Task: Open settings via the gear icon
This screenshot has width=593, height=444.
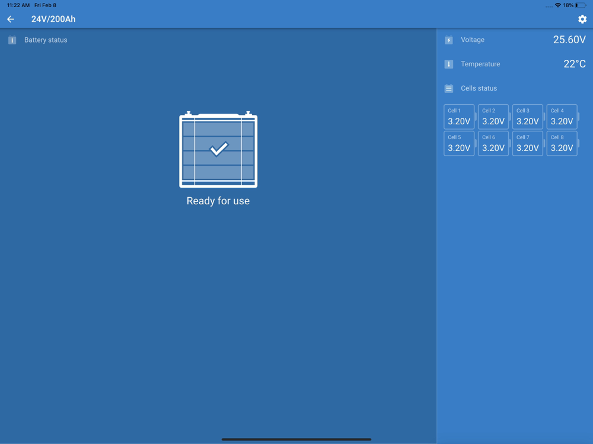Action: tap(582, 20)
